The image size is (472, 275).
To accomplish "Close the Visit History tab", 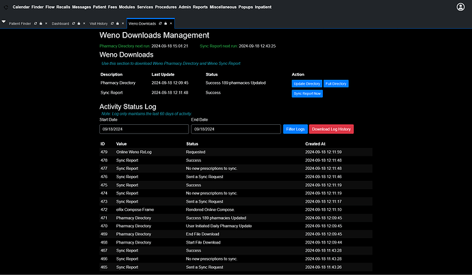I will click(x=122, y=23).
